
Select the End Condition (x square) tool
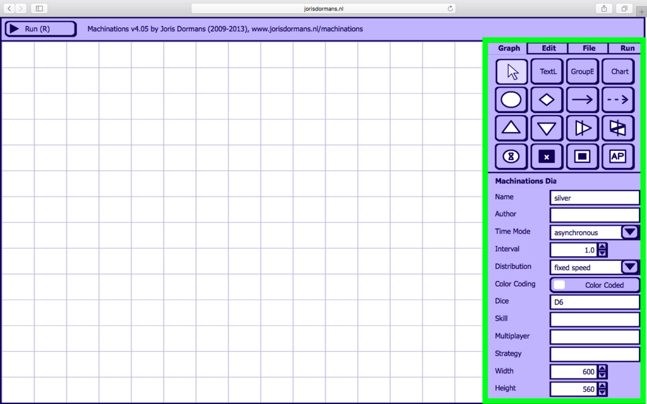[547, 157]
